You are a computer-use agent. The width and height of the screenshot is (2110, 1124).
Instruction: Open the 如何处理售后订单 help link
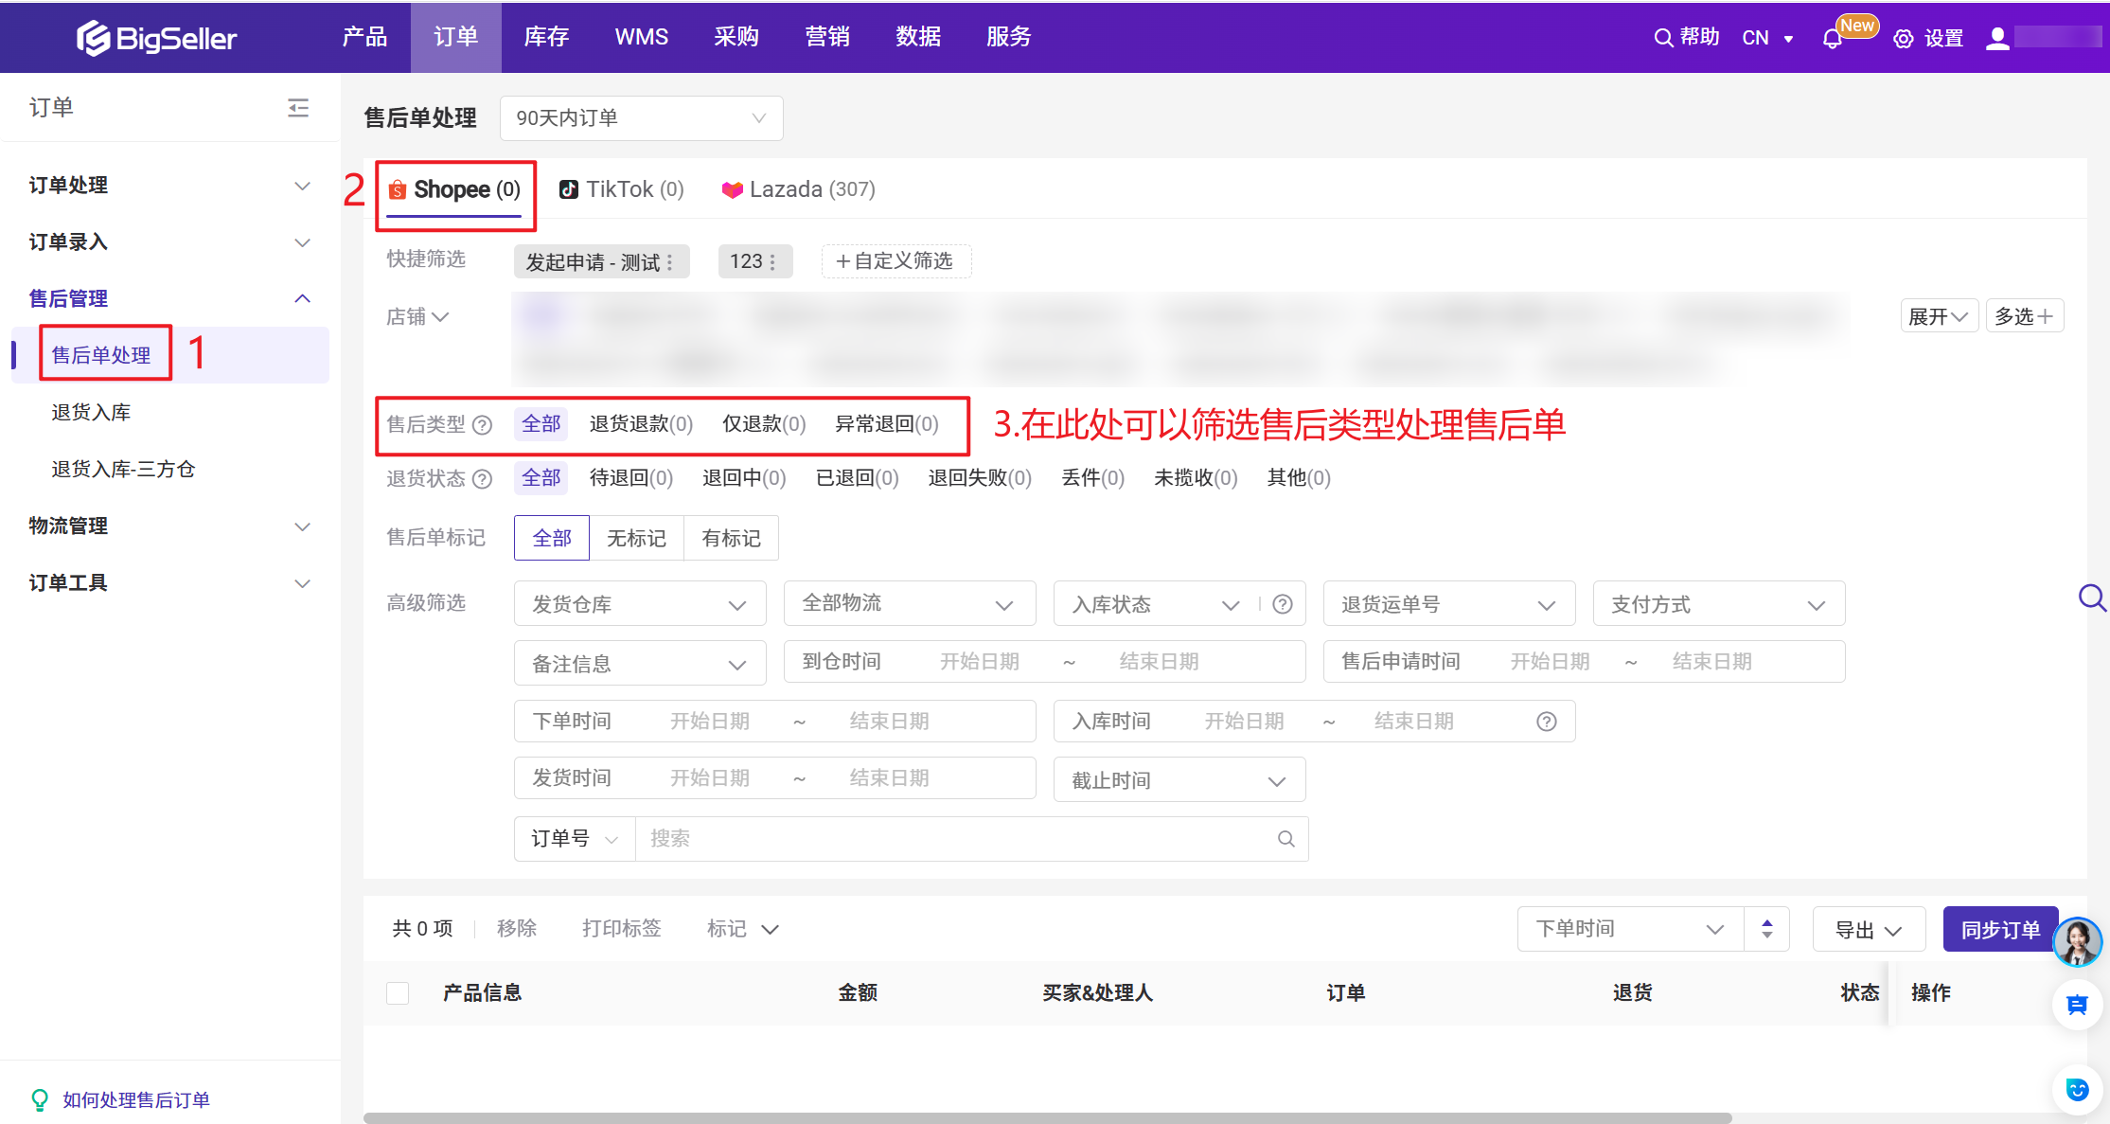136,1099
